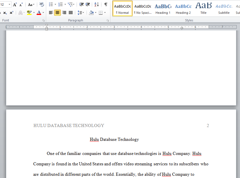This screenshot has height=178, width=240.
Task: Apply paragraph shading with paint bucket
Action: (x=91, y=13)
